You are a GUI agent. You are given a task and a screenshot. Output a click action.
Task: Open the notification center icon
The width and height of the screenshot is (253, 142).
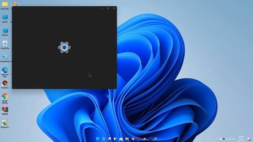tap(249, 139)
